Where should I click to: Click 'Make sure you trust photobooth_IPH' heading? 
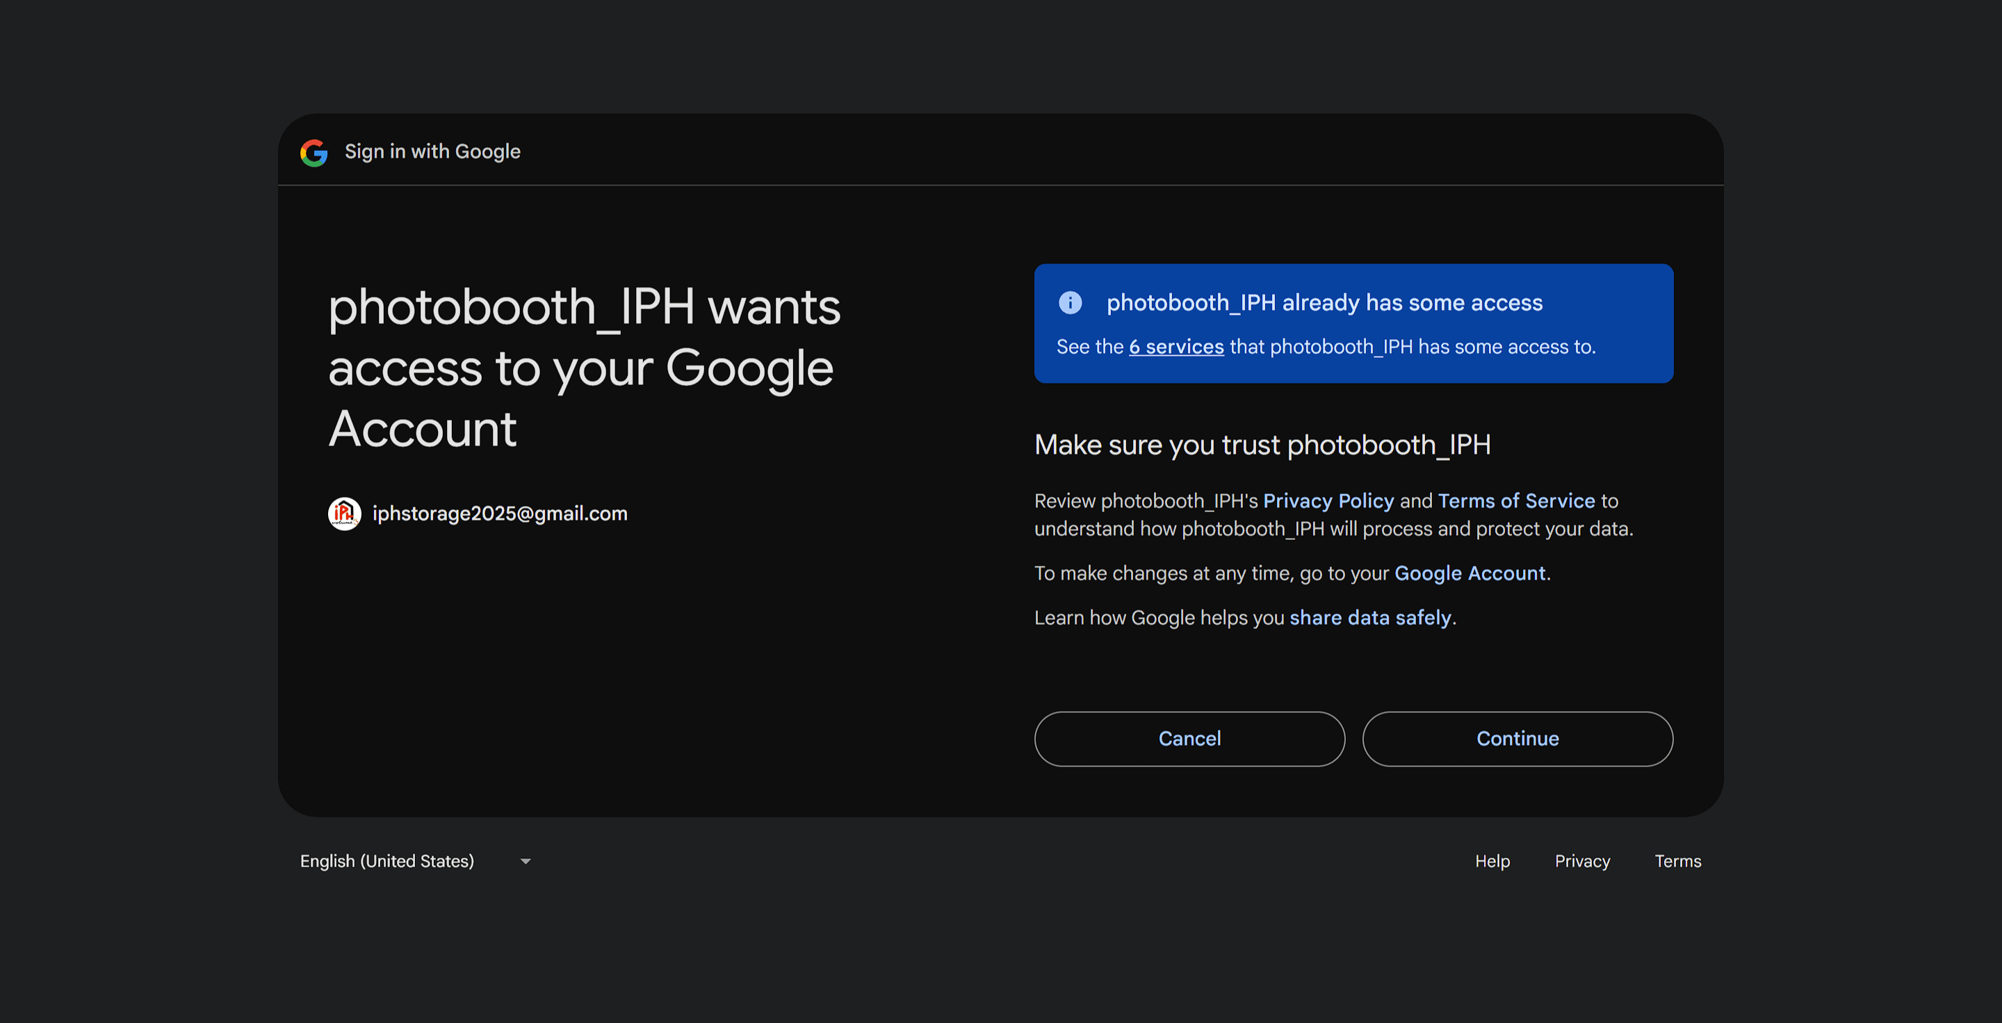(1262, 445)
